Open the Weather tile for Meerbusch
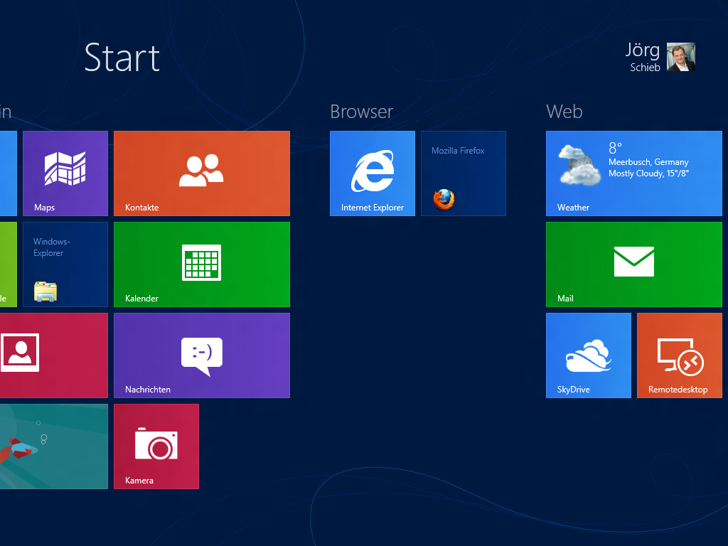The width and height of the screenshot is (728, 546). click(x=634, y=173)
